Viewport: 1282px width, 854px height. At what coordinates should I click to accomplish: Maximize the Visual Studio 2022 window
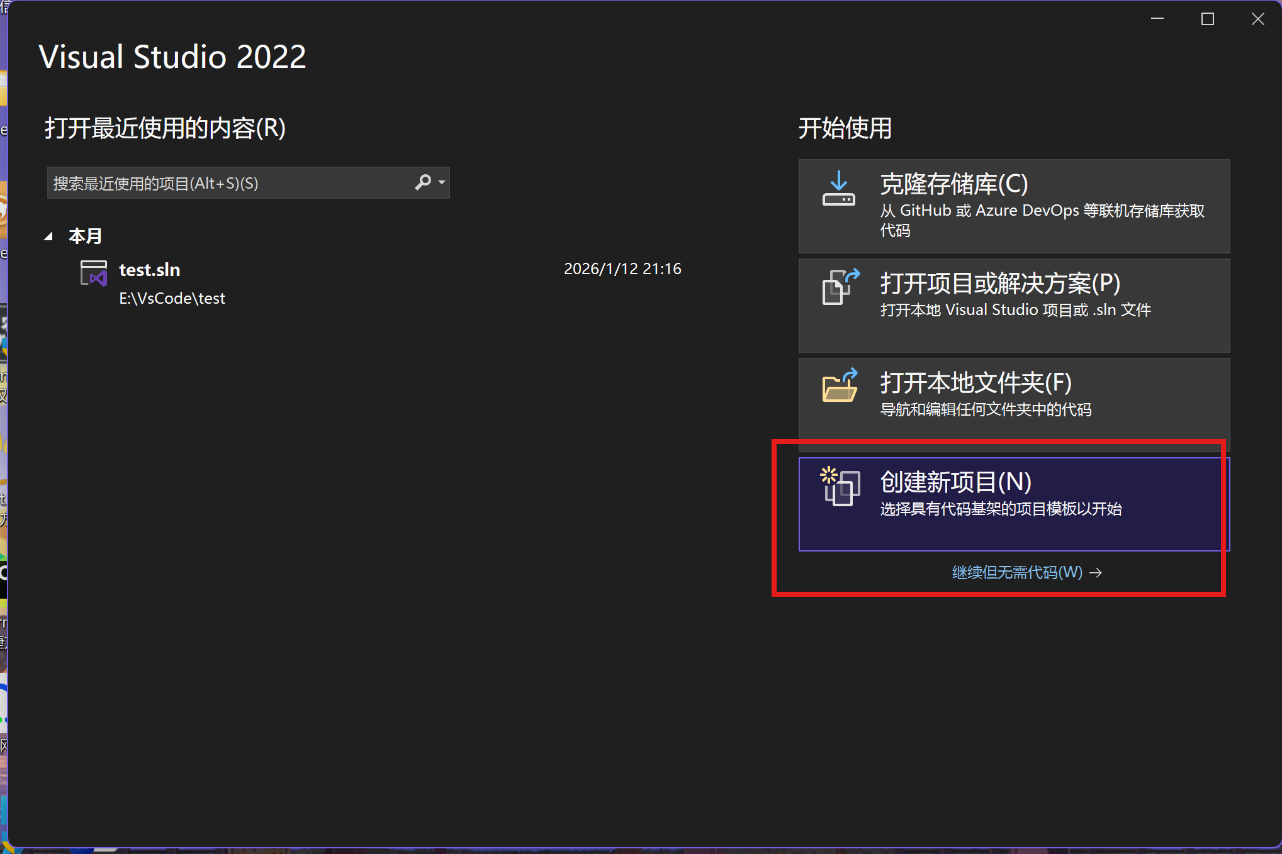click(1207, 19)
